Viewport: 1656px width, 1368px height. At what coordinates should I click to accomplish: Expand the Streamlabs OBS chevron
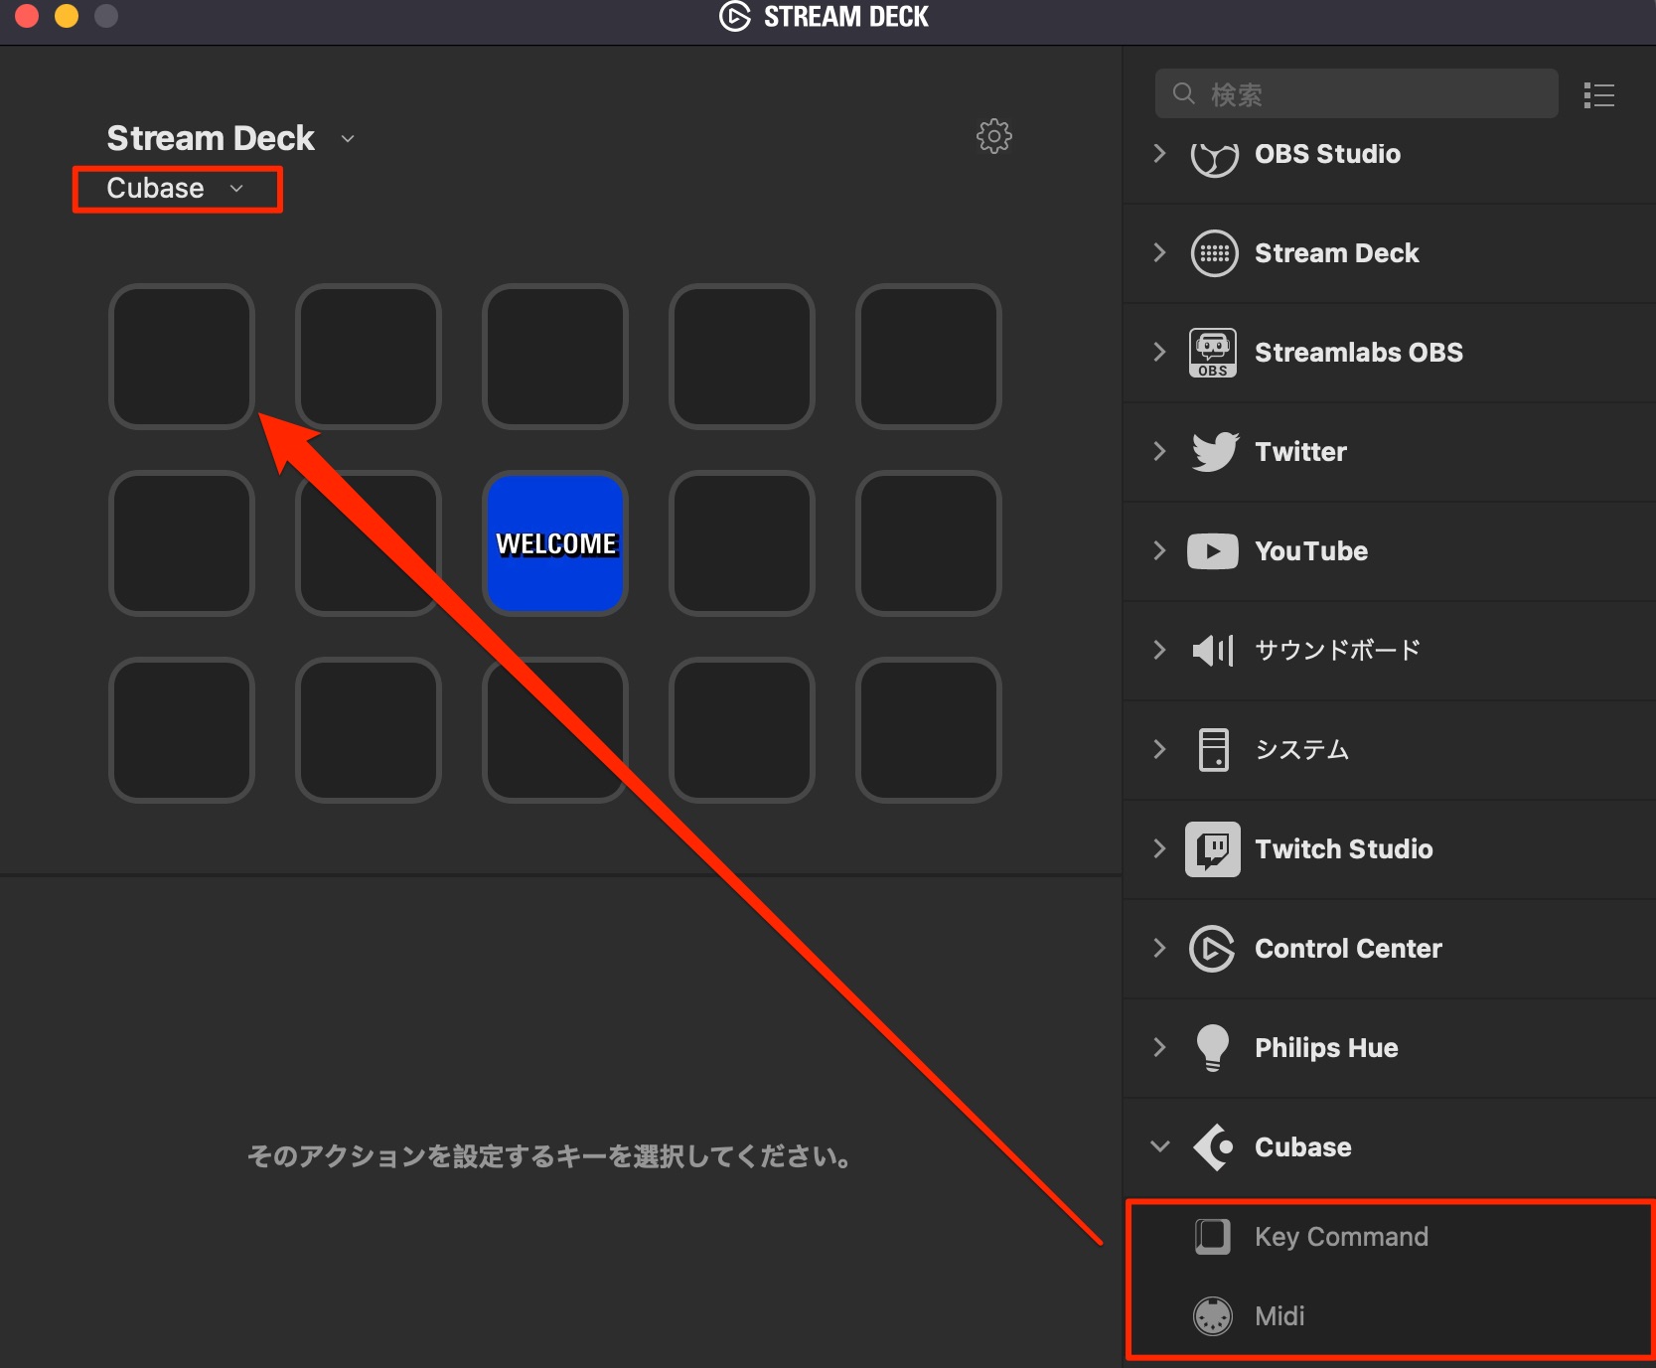[1159, 352]
